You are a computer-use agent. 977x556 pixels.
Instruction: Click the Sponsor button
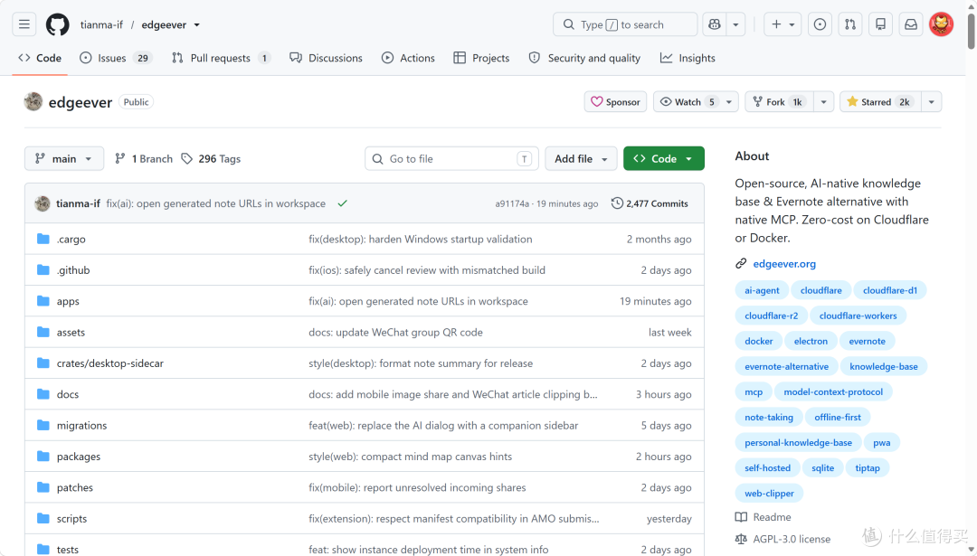616,101
